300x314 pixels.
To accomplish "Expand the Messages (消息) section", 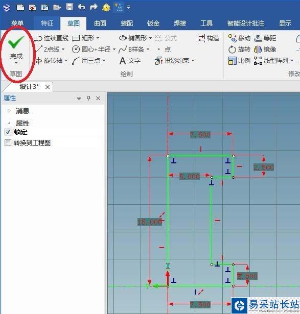I will [9, 111].
